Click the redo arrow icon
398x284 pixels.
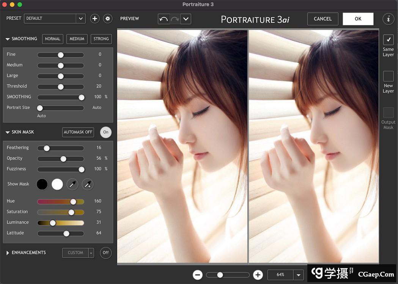pyautogui.click(x=175, y=19)
